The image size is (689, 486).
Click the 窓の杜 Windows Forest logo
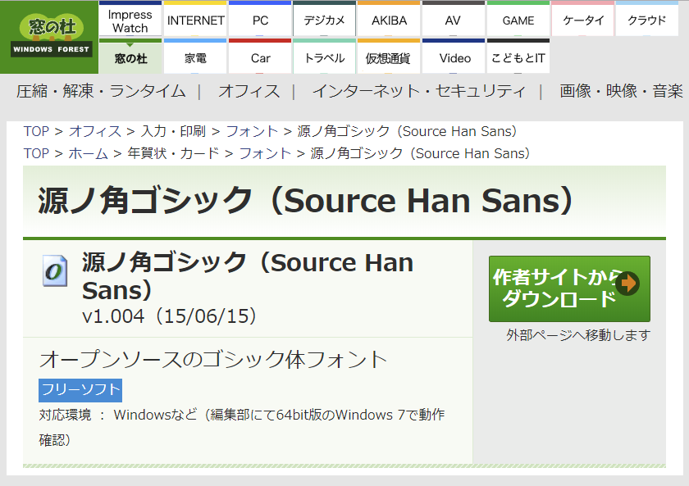[x=51, y=37]
